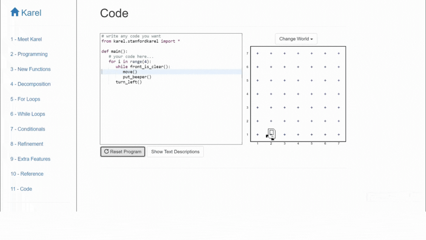The image size is (426, 240).
Task: Select 4 - Decomposition in sidebar
Action: tap(30, 84)
